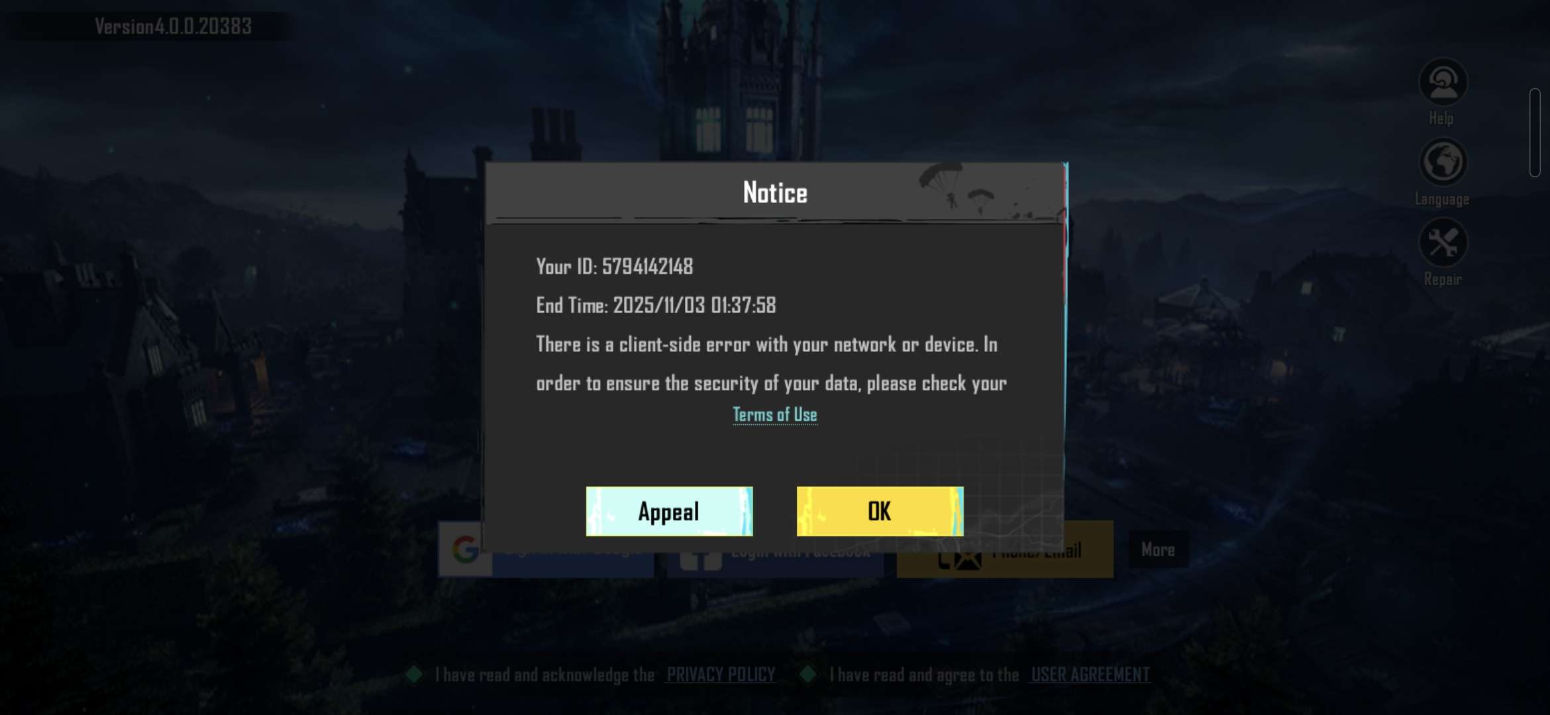Open the PRIVACY POLICY link
This screenshot has width=1550, height=715.
[x=721, y=675]
